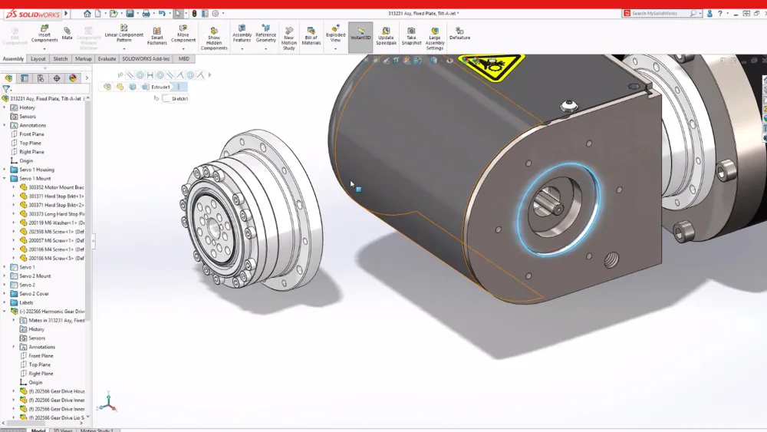Click the Home icon in quick access bar
Image resolution: width=767 pixels, height=432 pixels.
coord(87,13)
